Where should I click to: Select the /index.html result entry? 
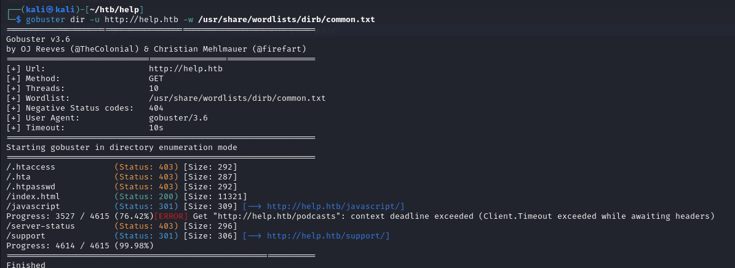[x=33, y=197]
